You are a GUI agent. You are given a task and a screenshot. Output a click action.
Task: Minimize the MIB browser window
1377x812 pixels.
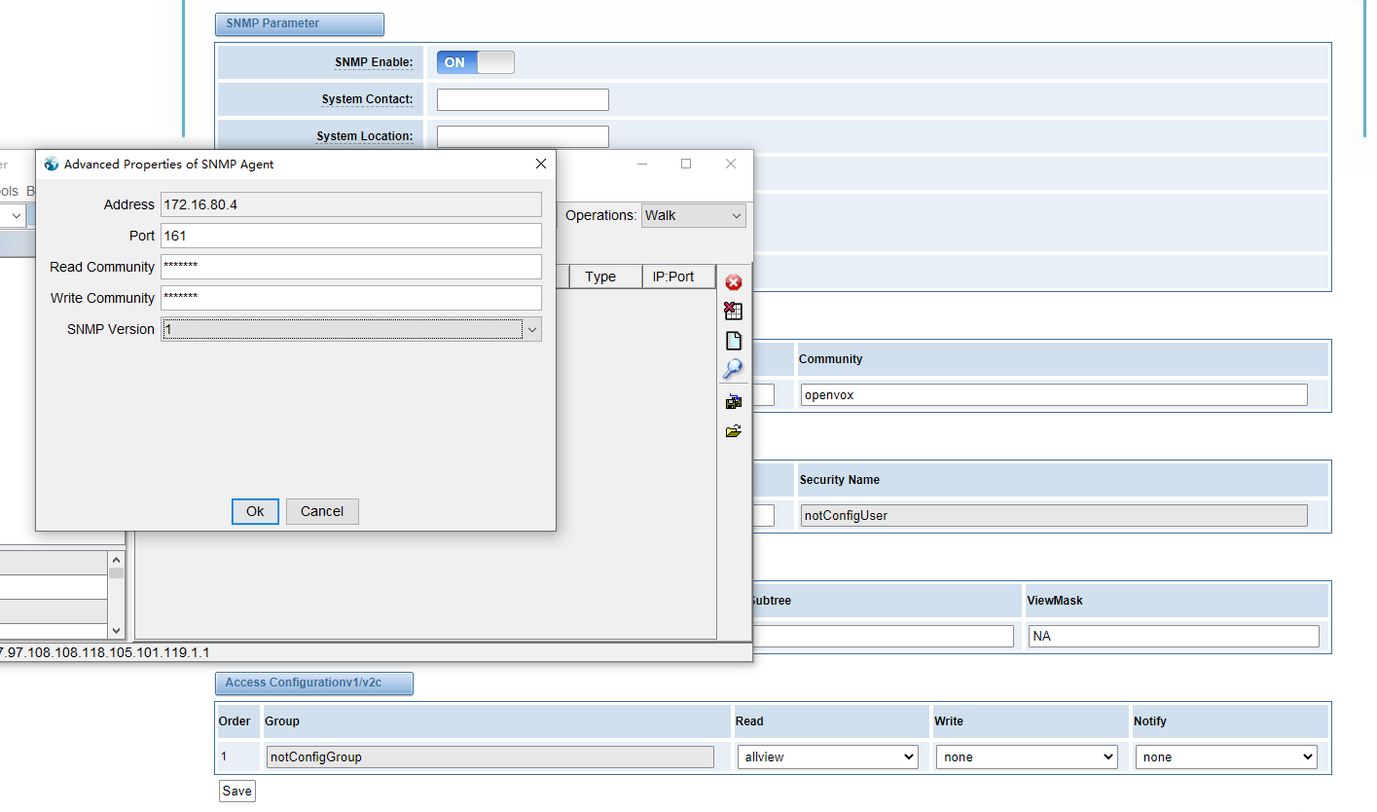click(x=641, y=164)
